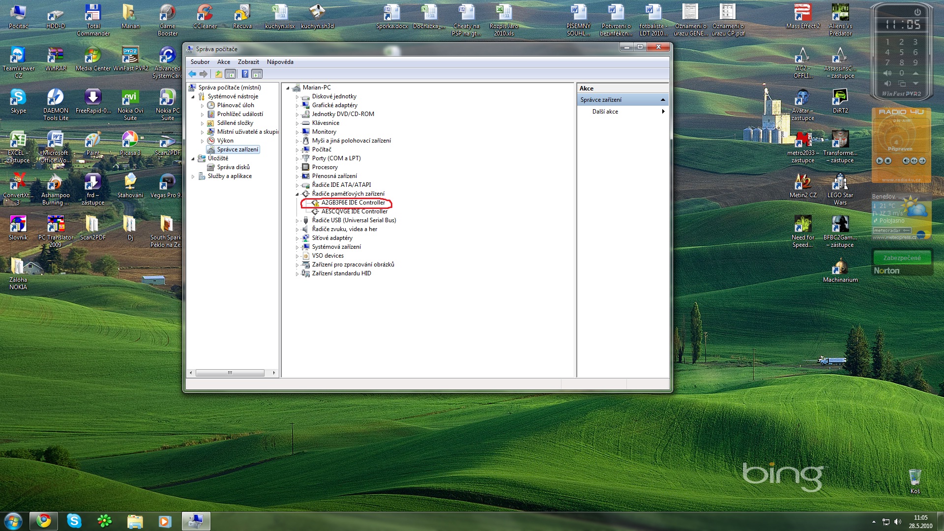Click play button on Radio 4U gadget
The image size is (944, 531).
pos(879,161)
